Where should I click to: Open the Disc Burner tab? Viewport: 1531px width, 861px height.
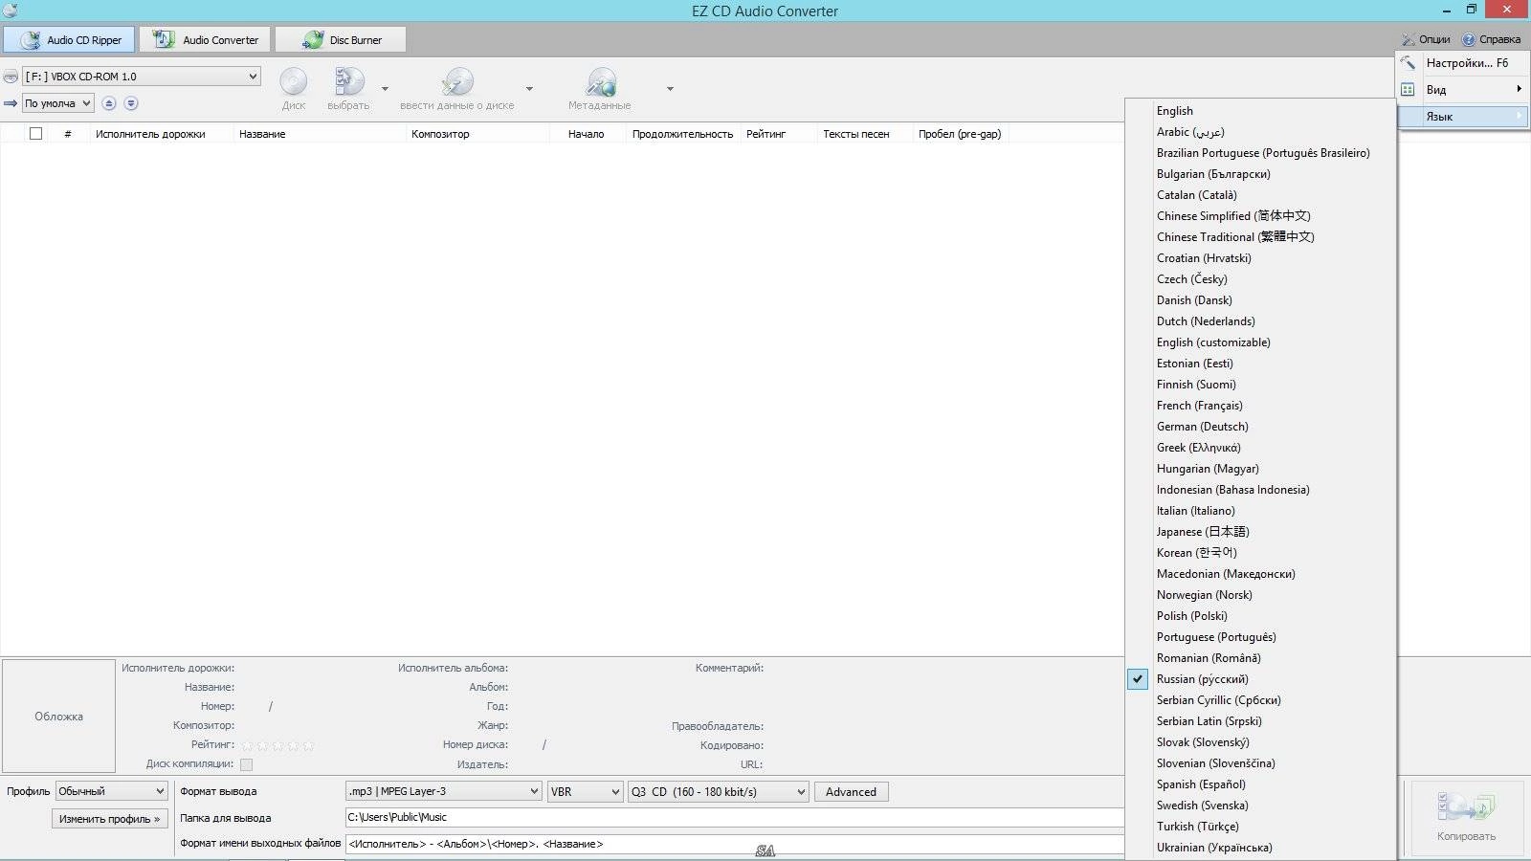tap(341, 40)
